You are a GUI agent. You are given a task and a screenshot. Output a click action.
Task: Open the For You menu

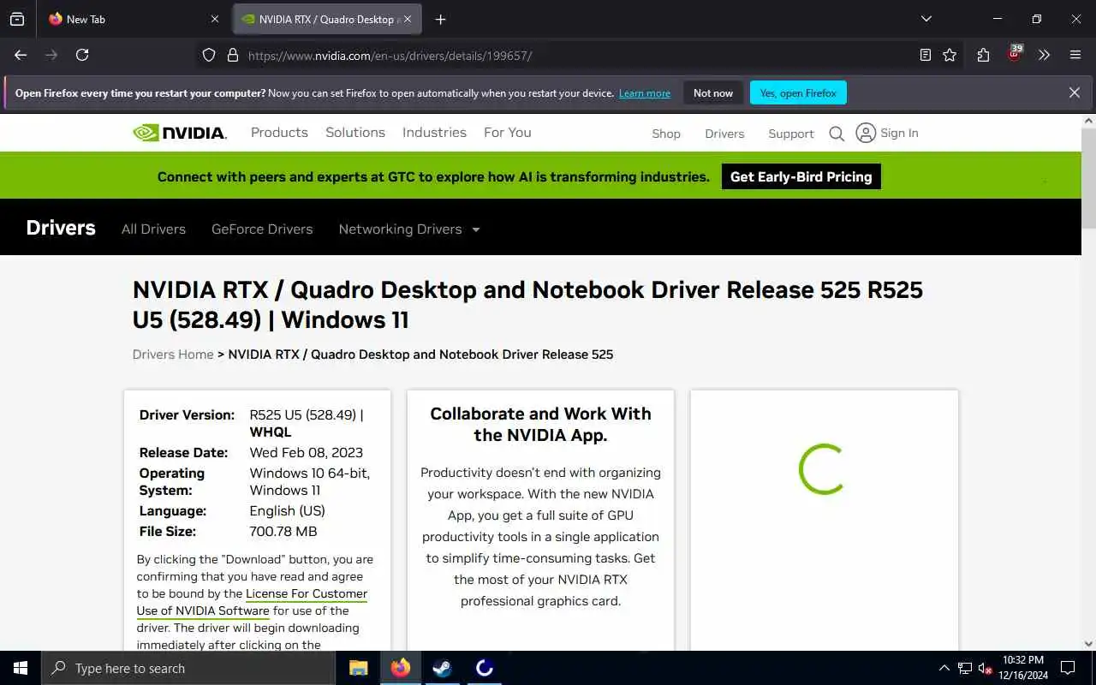508,133
